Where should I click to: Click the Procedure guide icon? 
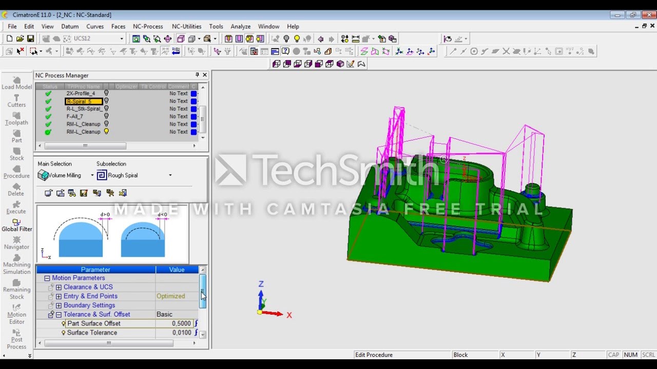click(17, 172)
